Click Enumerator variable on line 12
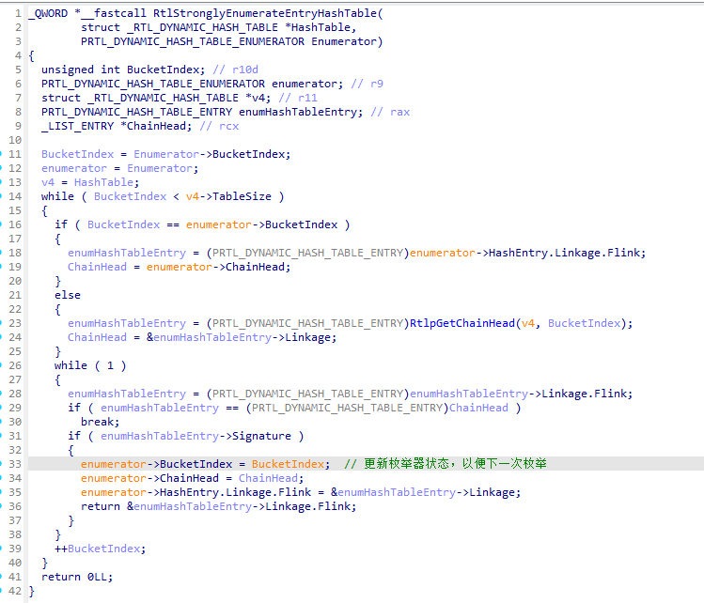The height and width of the screenshot is (603, 704). (160, 168)
